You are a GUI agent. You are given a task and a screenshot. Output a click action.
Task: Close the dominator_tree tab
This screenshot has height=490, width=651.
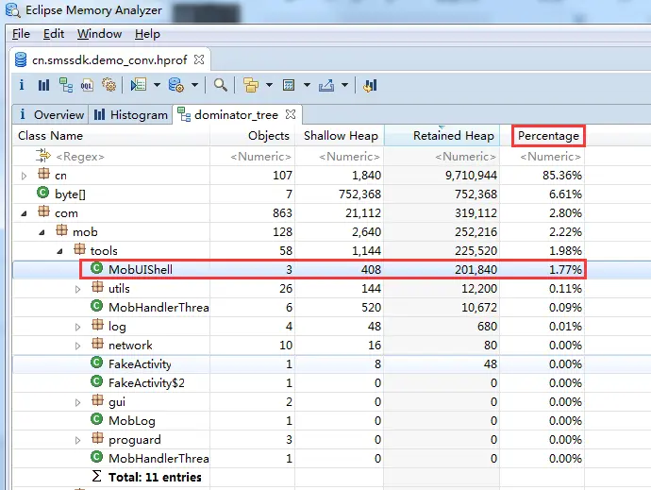pyautogui.click(x=291, y=114)
